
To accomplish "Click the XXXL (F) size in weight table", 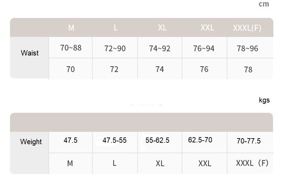I will pos(252,163).
